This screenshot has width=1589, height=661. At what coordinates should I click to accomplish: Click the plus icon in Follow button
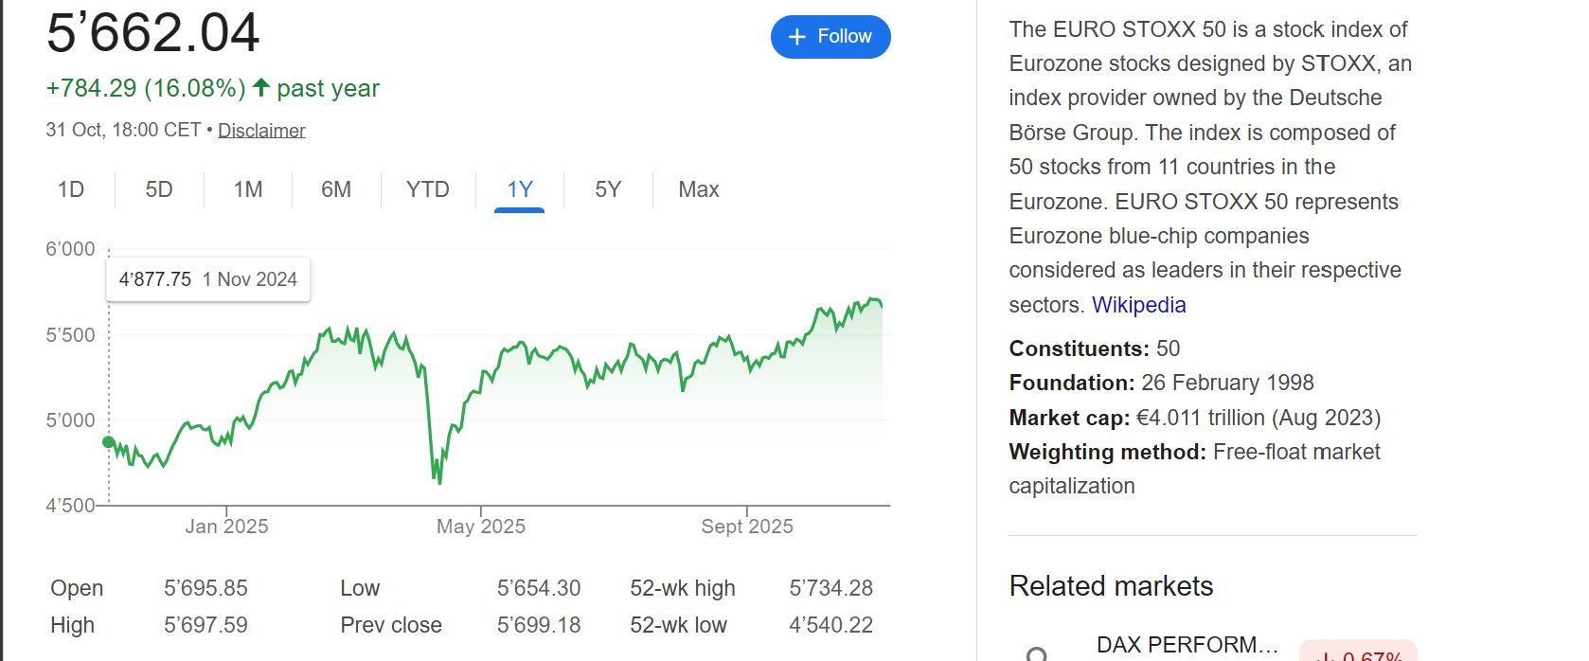(797, 37)
